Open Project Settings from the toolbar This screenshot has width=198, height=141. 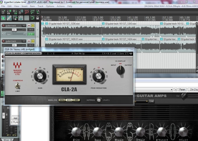21,12
